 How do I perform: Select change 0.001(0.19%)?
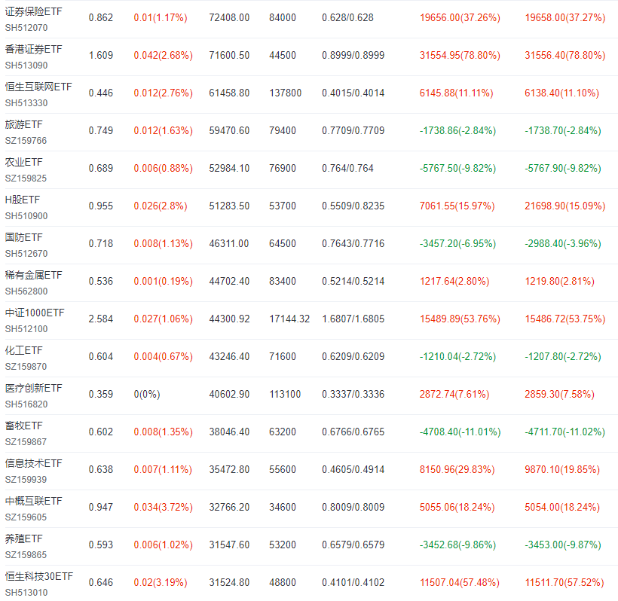tap(164, 281)
